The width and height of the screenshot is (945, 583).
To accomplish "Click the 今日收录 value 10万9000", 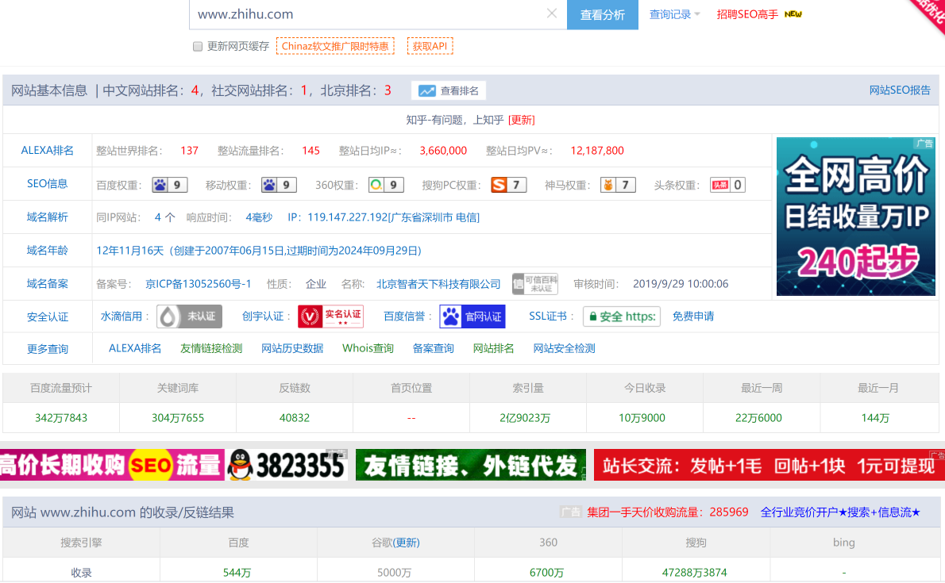I will pos(642,418).
